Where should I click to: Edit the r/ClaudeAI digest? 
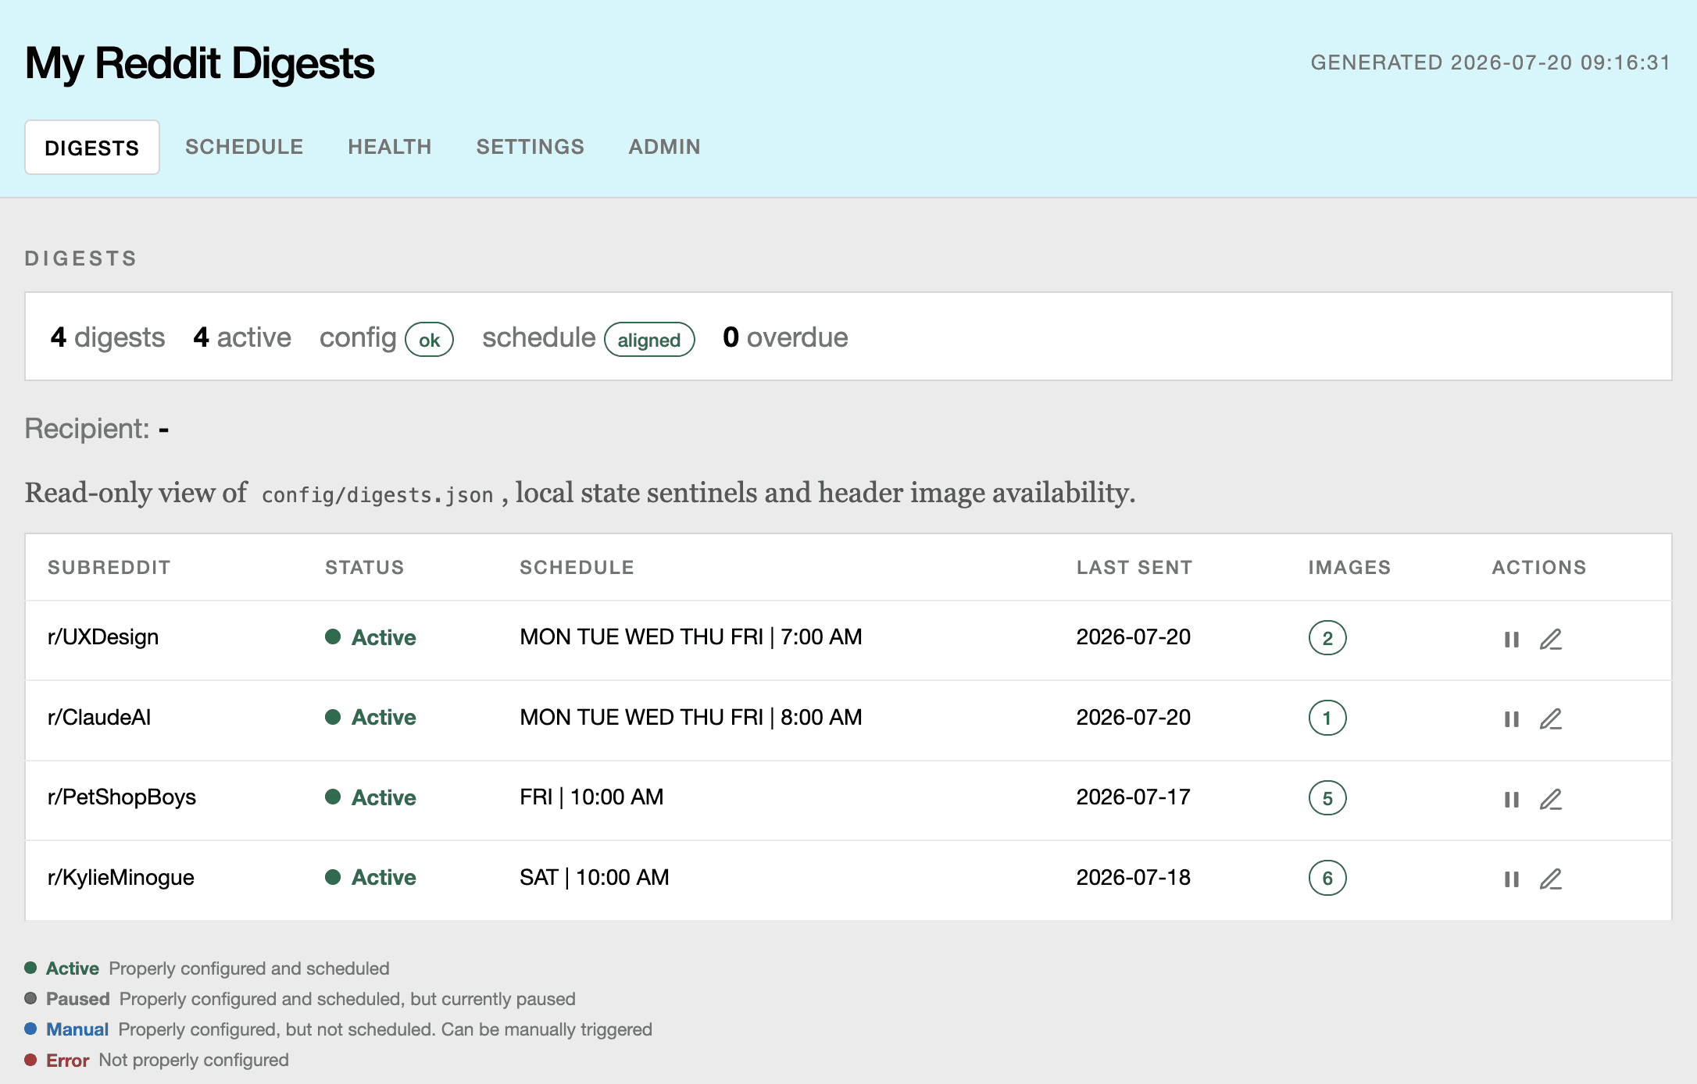pos(1551,719)
